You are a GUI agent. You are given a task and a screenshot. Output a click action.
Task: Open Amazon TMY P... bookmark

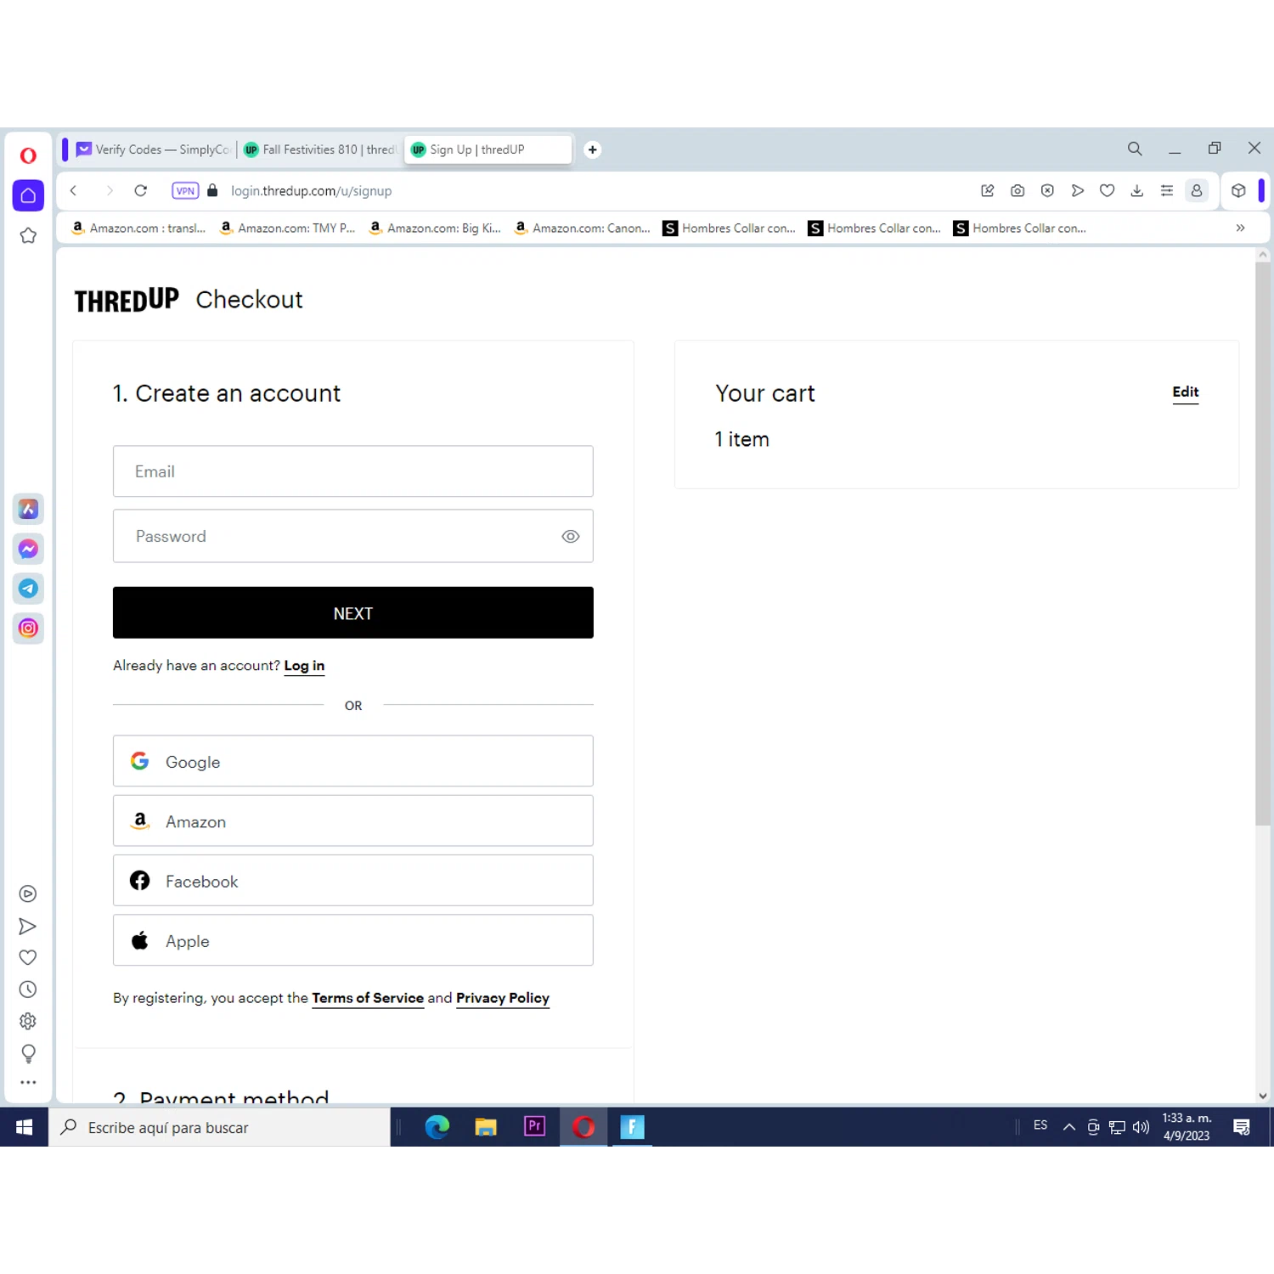coord(287,228)
